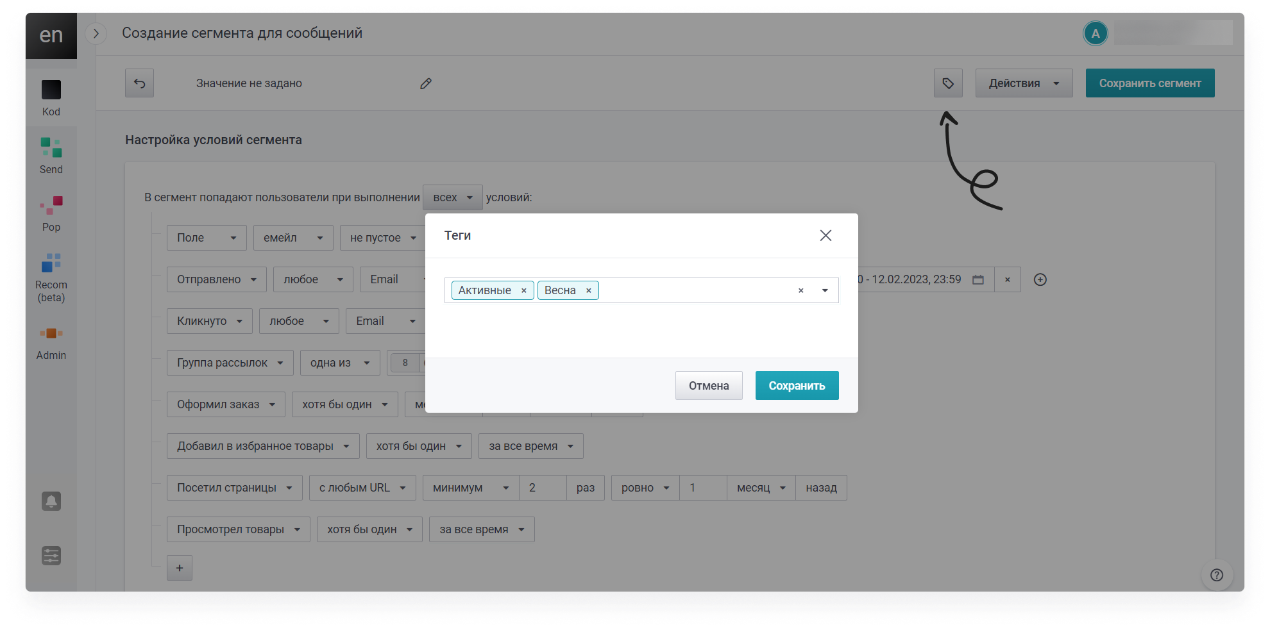Open the Send module in sidebar
The height and width of the screenshot is (630, 1270).
click(x=51, y=155)
